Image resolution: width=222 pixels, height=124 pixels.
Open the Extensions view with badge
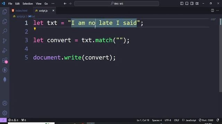[5, 60]
